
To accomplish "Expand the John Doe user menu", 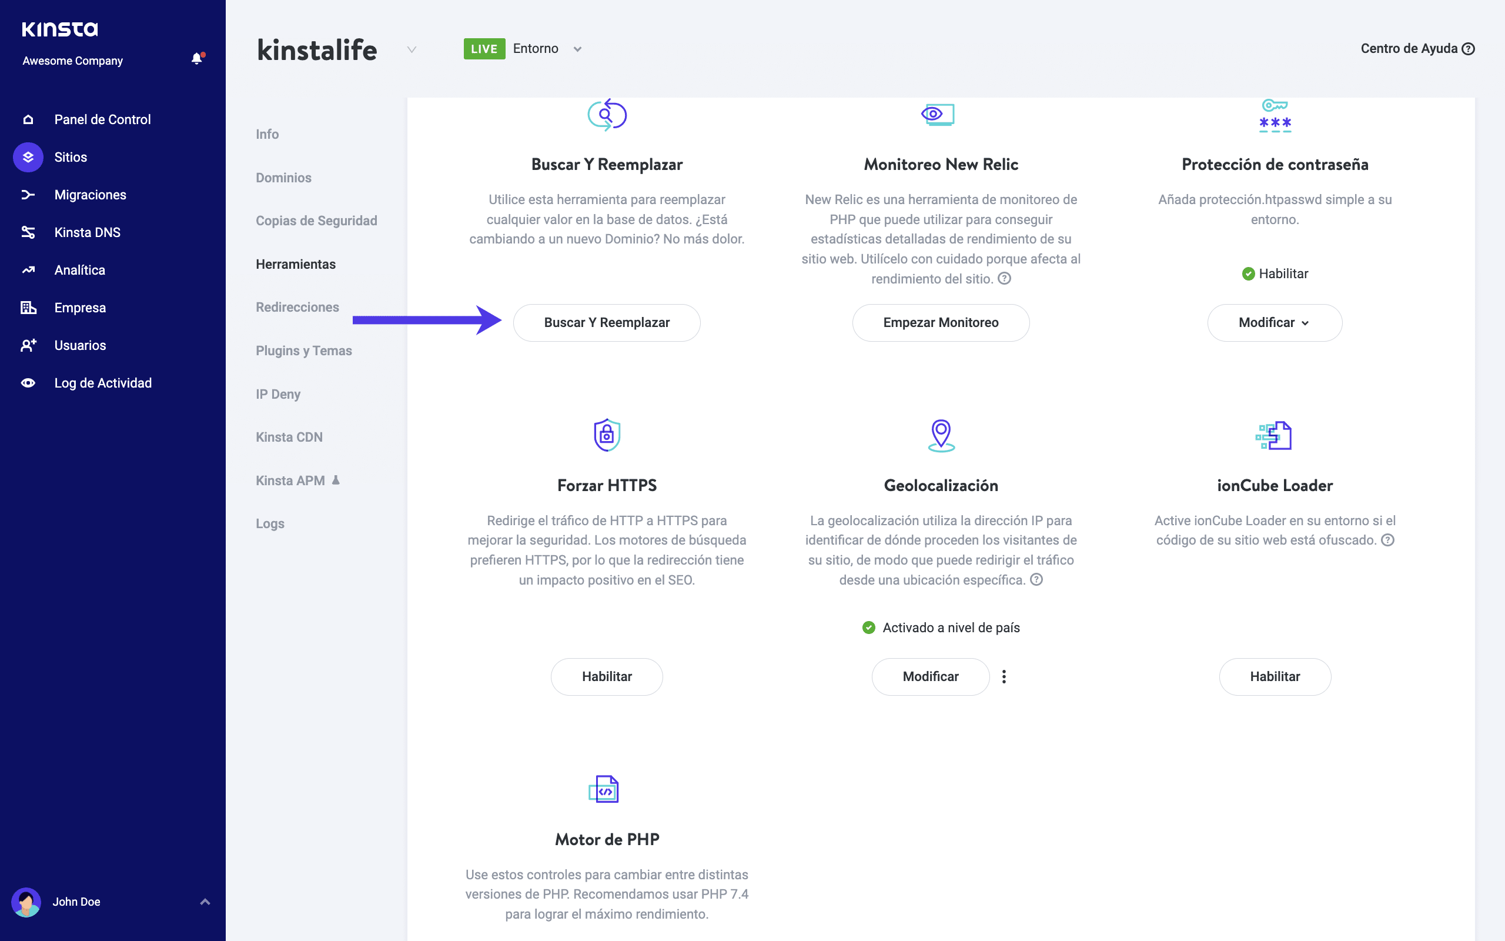I will point(205,901).
